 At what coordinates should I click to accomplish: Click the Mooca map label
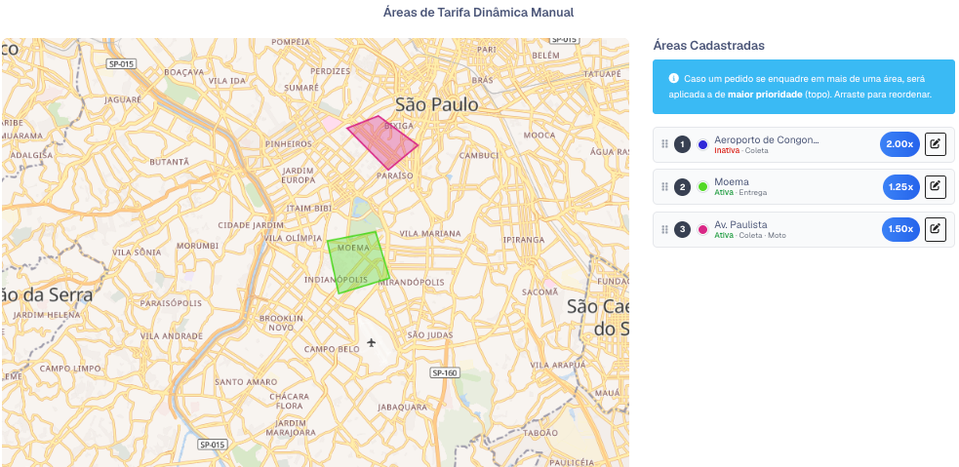click(x=539, y=135)
